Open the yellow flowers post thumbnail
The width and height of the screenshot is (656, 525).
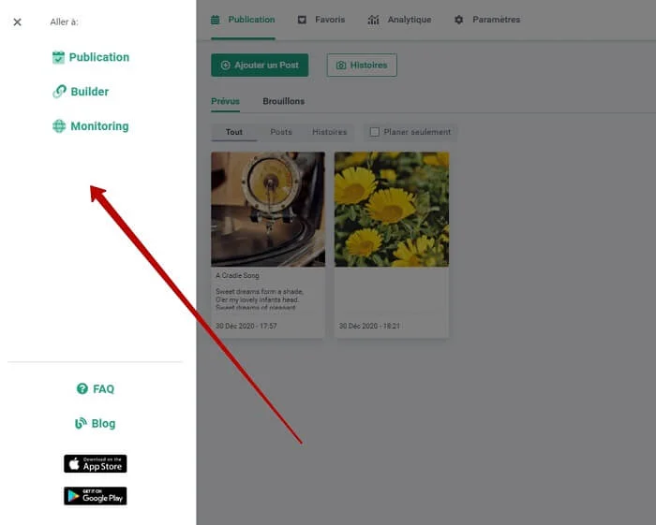(392, 210)
